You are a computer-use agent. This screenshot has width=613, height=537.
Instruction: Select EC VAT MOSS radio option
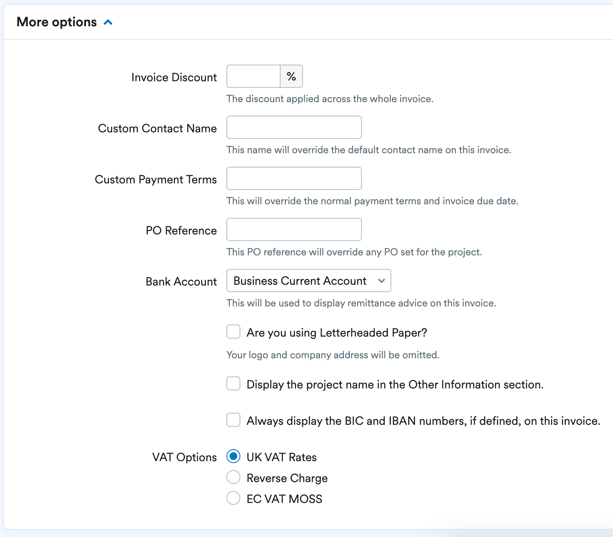click(x=233, y=498)
